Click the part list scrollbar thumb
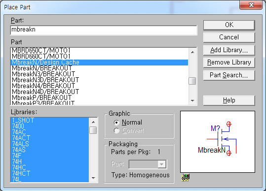The width and height of the screenshot is (266, 191). tap(192, 81)
